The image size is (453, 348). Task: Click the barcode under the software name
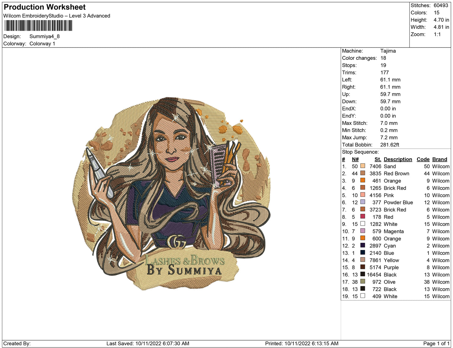pos(38,26)
